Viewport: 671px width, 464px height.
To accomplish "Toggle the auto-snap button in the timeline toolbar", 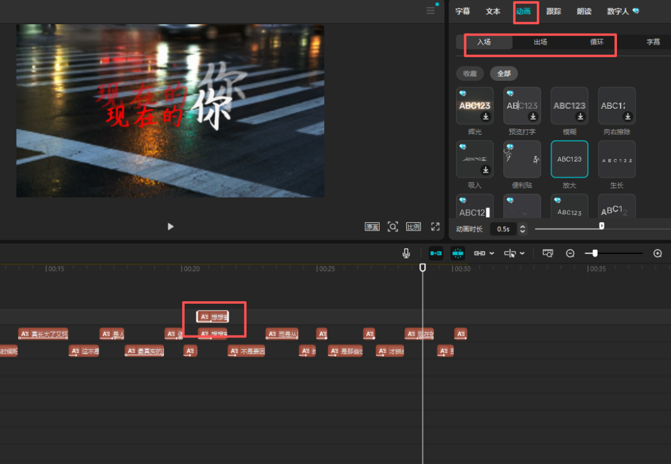I will [x=458, y=253].
